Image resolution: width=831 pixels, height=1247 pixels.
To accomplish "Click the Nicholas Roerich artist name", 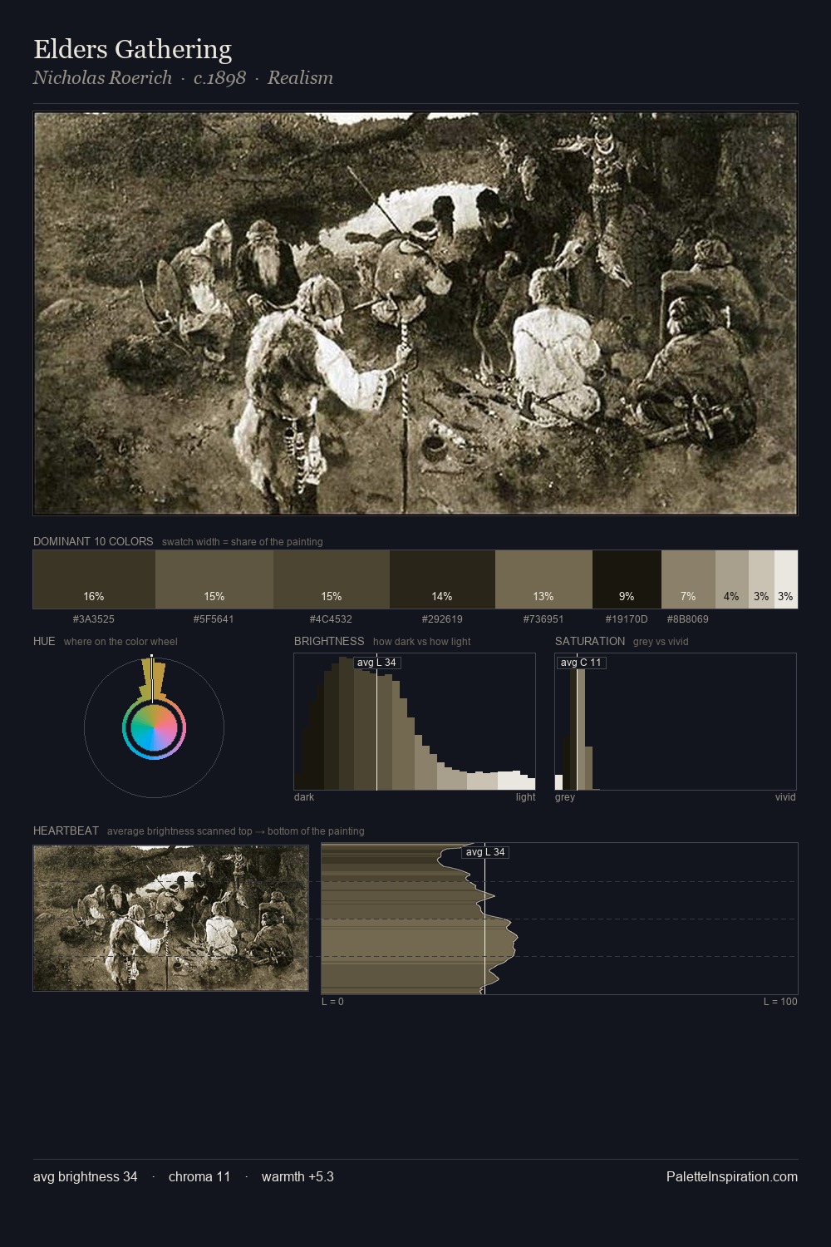I will click(x=102, y=78).
